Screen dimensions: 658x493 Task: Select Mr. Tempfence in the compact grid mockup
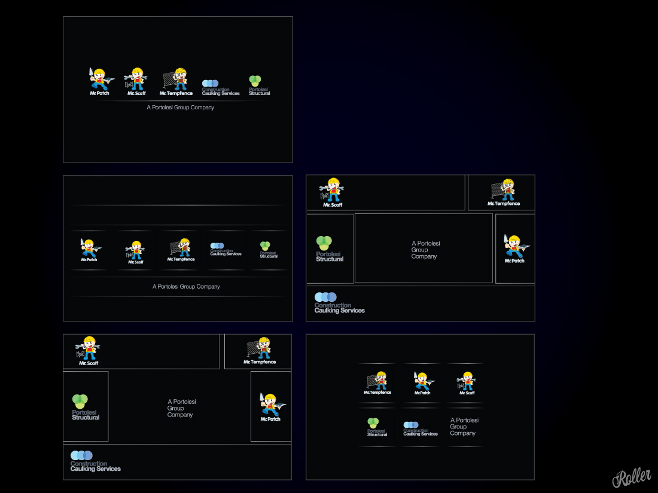point(377,383)
